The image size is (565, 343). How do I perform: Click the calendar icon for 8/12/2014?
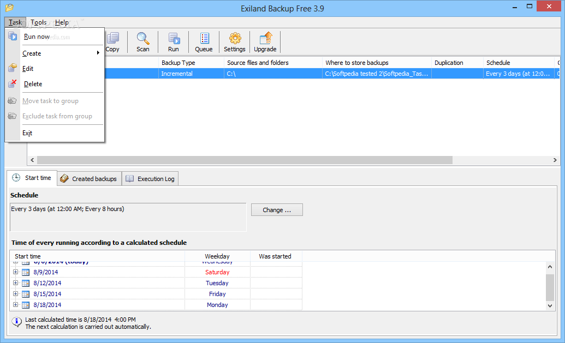(x=26, y=283)
